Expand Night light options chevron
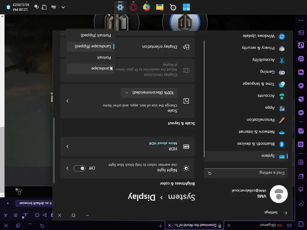Viewport: 307px width, 230px height. (67, 168)
